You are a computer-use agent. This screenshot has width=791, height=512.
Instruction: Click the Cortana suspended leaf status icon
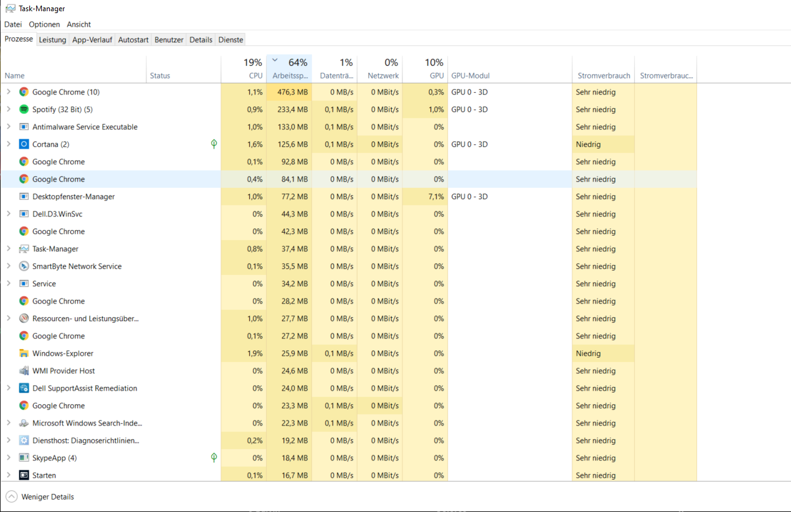coord(214,144)
